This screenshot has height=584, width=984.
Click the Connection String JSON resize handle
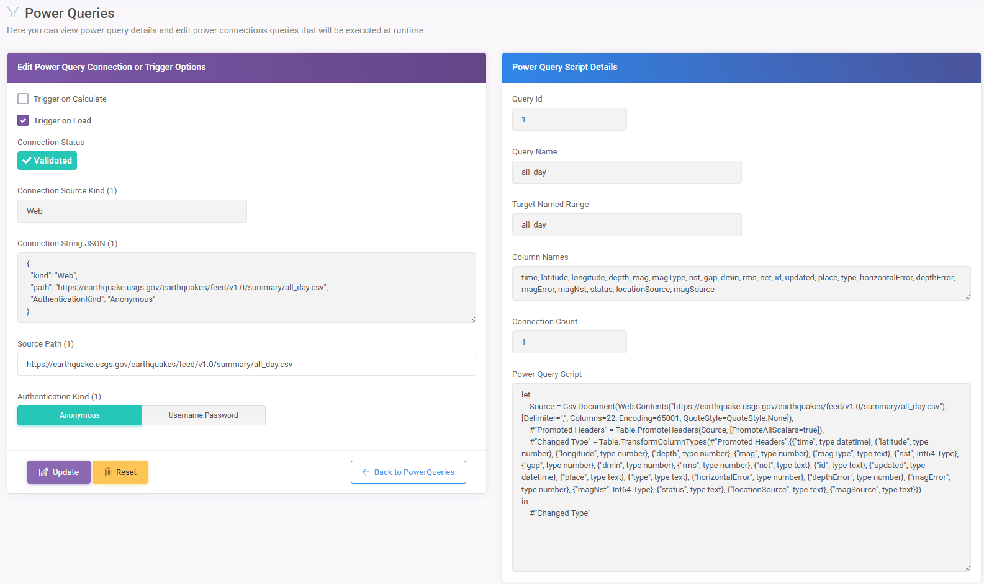[x=472, y=319]
